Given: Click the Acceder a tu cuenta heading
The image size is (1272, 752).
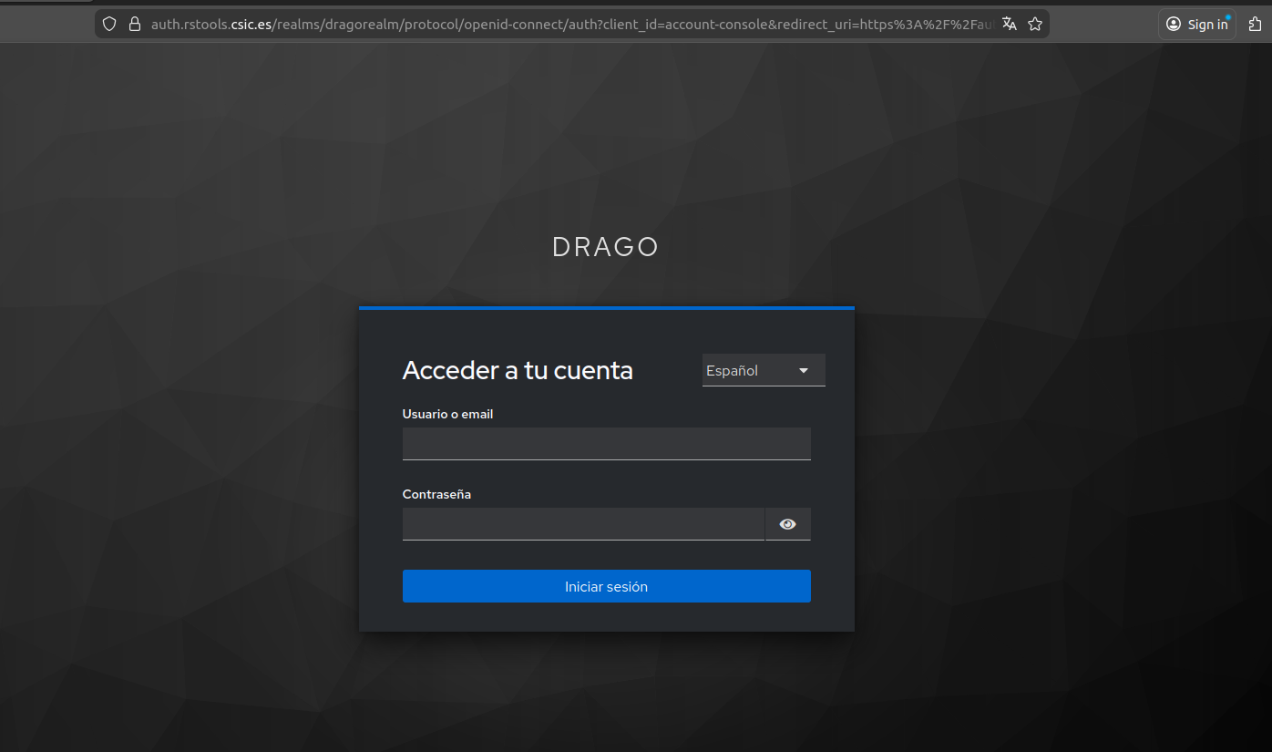Looking at the screenshot, I should (518, 370).
